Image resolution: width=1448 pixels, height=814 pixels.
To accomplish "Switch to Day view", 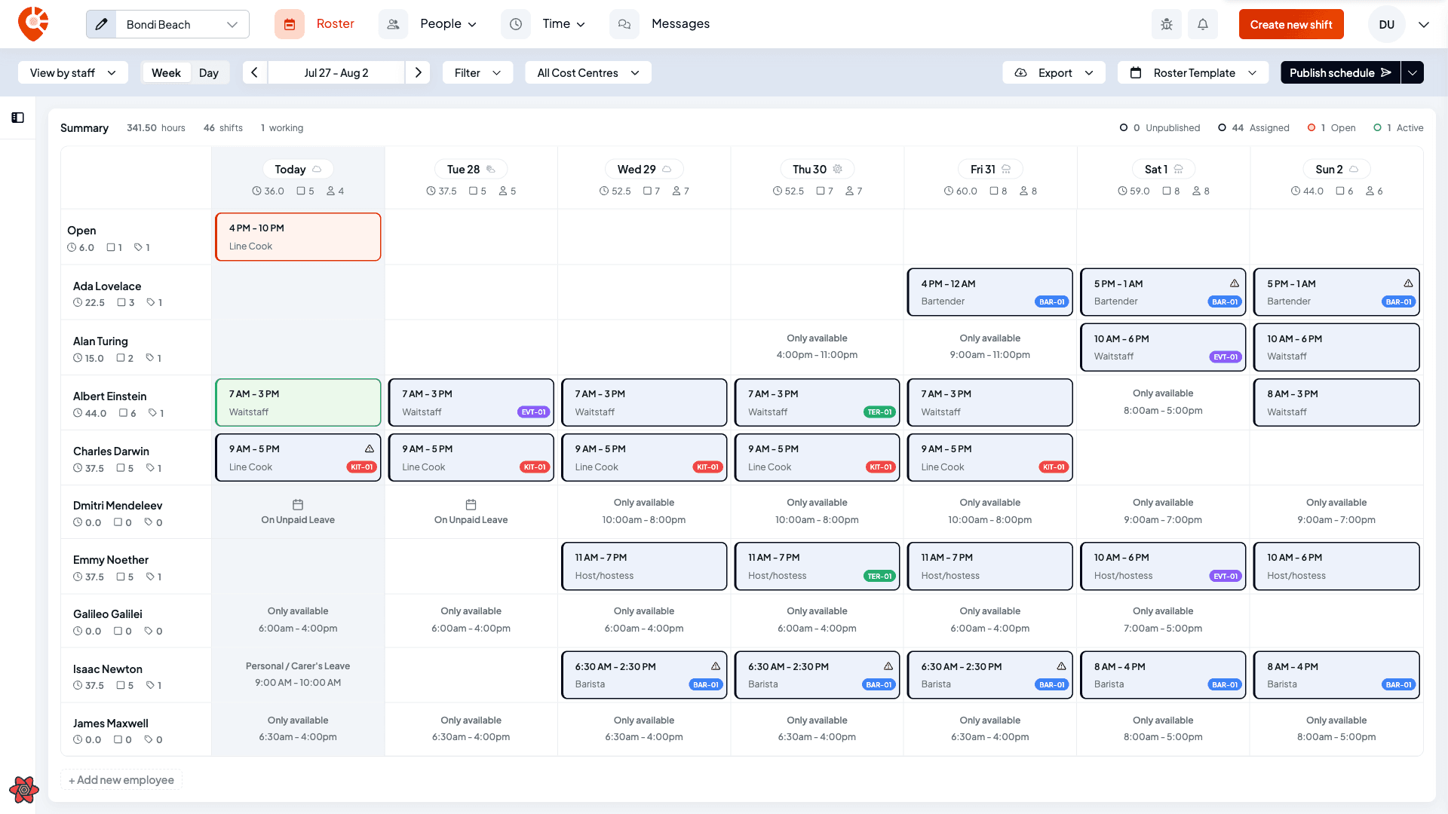I will tap(208, 72).
